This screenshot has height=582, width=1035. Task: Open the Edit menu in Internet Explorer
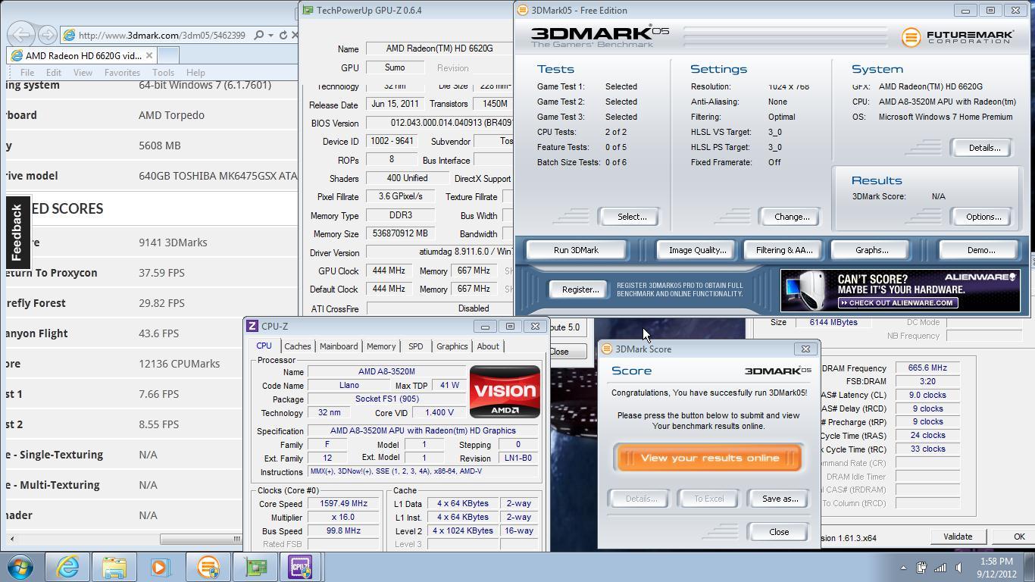coord(53,73)
